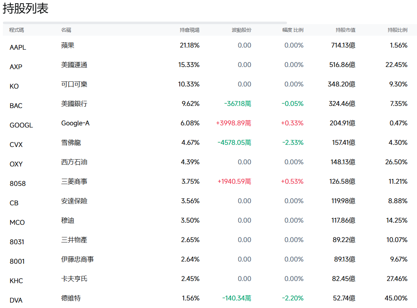Open the 蘋果 stock name
The height and width of the screenshot is (308, 417).
click(x=68, y=45)
